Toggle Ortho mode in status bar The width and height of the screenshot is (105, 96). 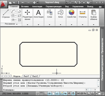45,93
